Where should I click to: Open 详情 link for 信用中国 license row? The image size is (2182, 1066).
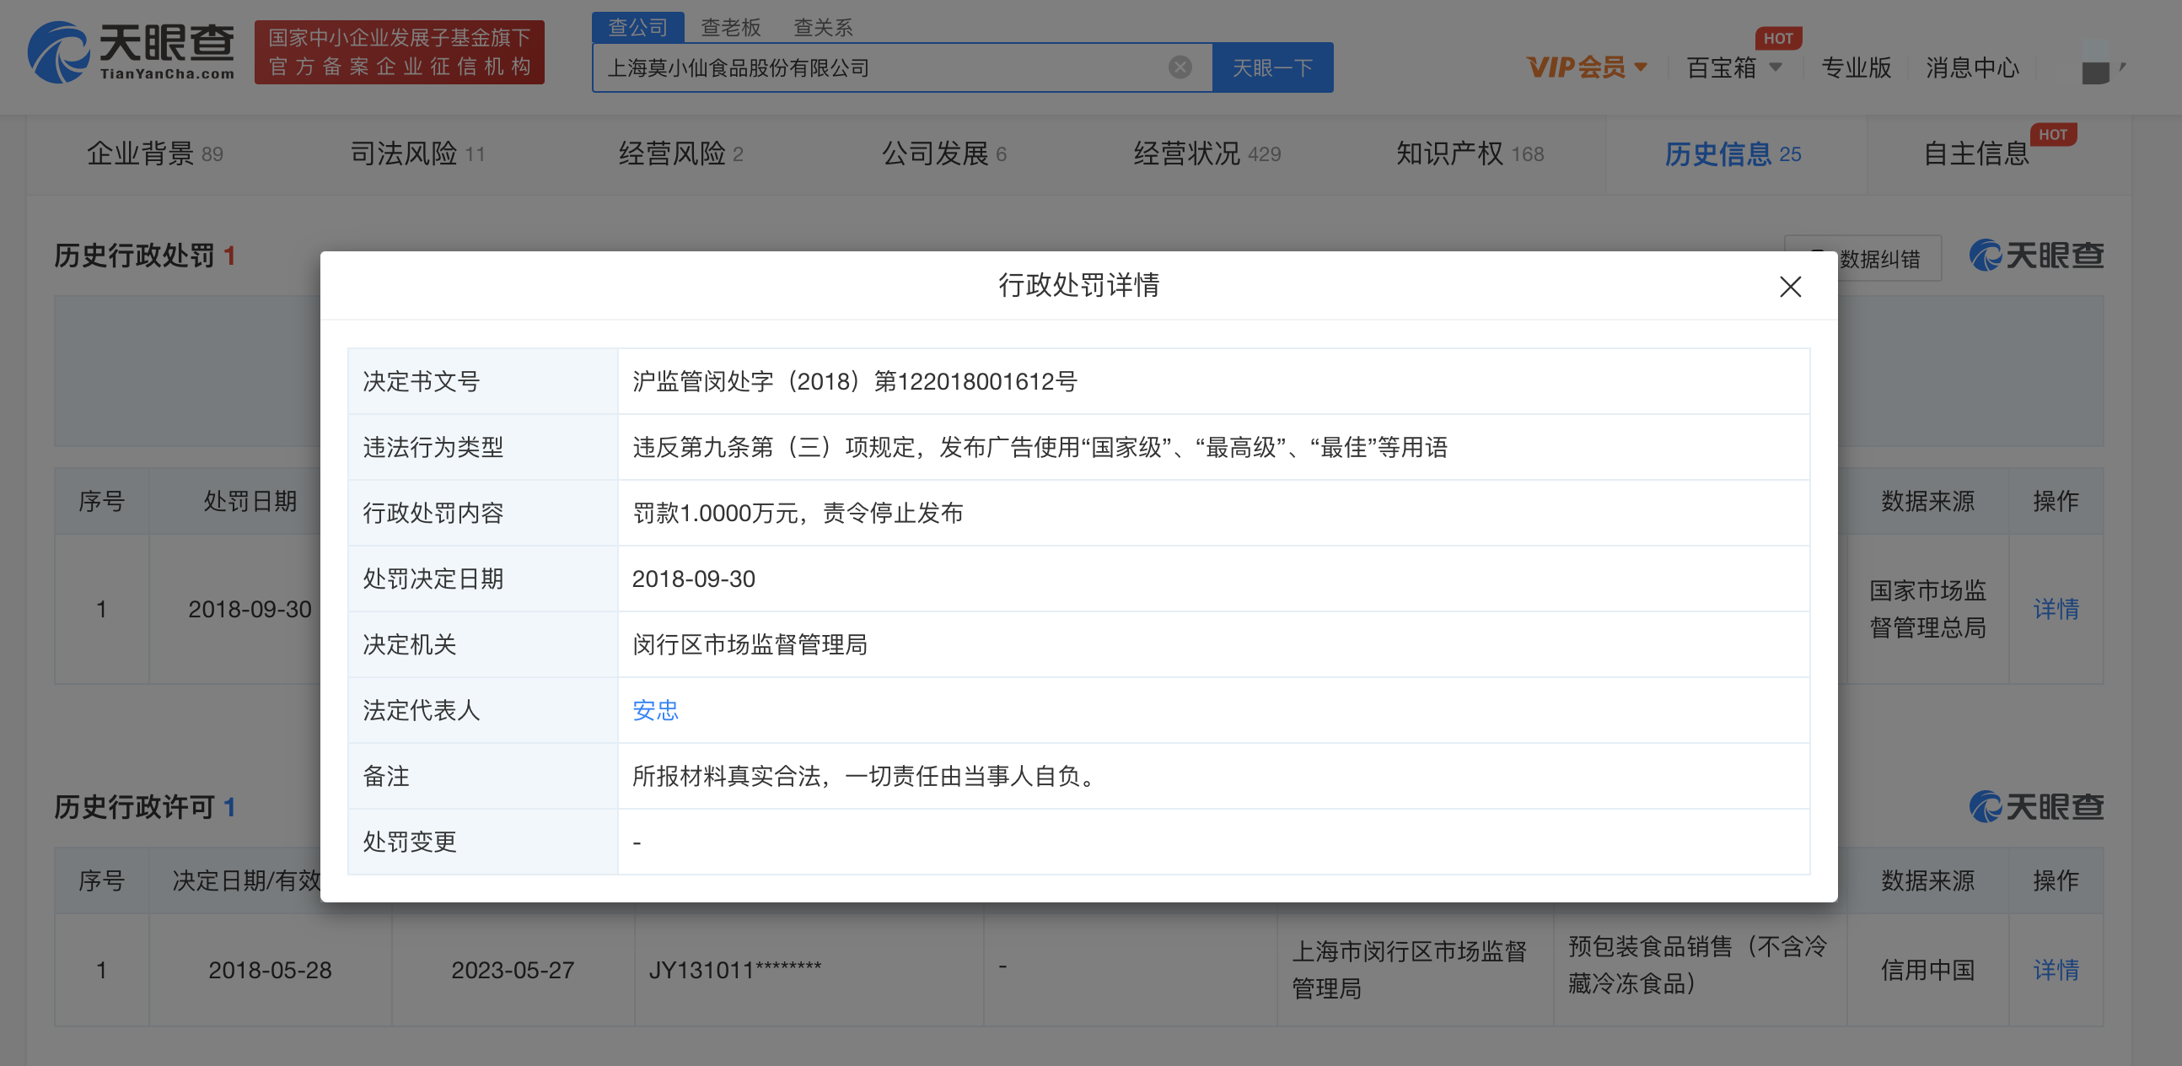tap(2055, 969)
